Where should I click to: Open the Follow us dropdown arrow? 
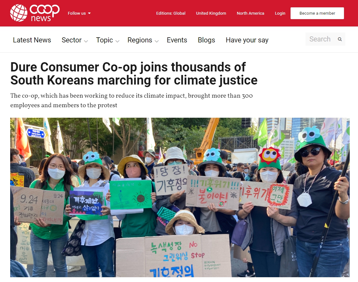89,13
